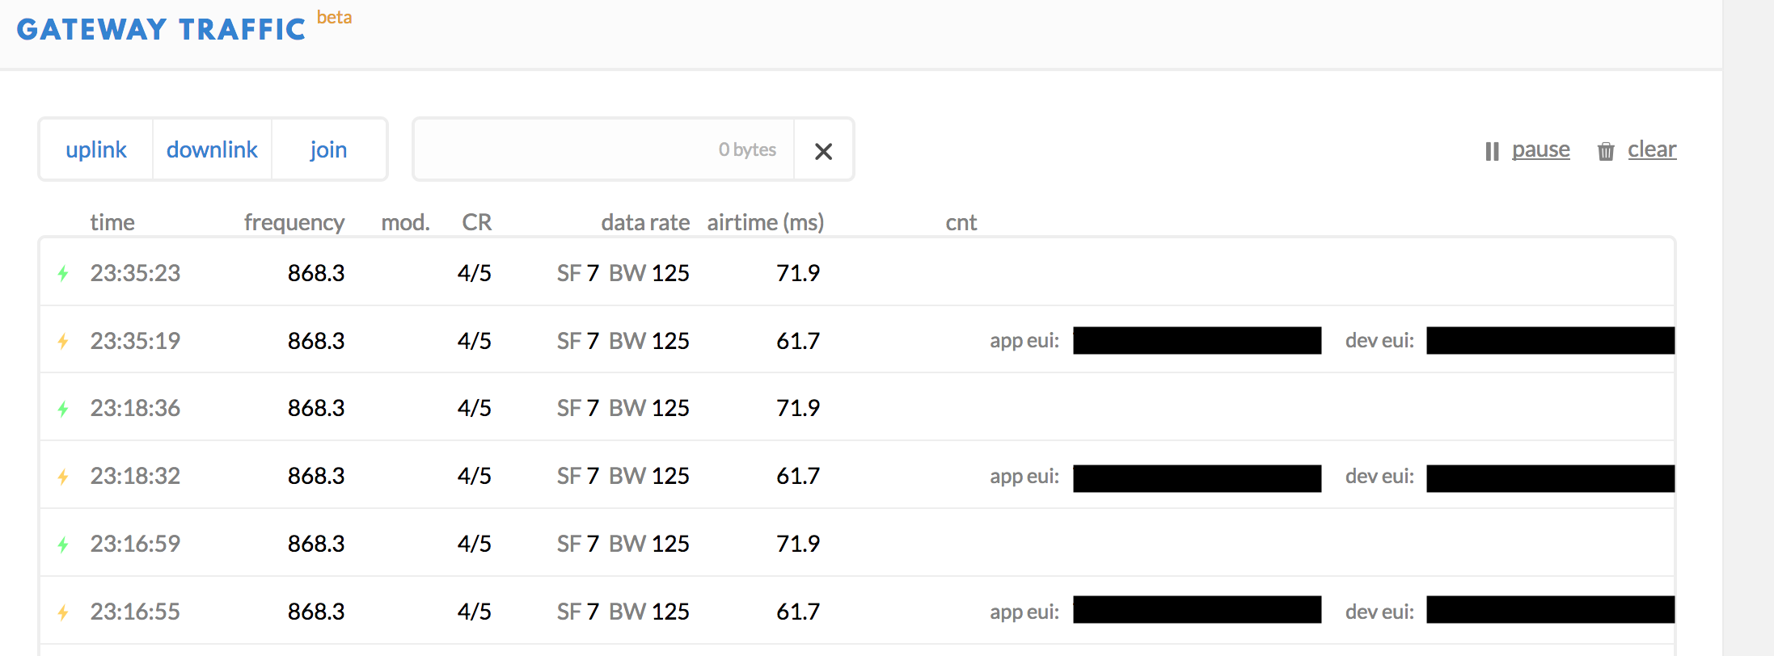Click the yellow lightning icon at 23:35:19

pyautogui.click(x=63, y=342)
